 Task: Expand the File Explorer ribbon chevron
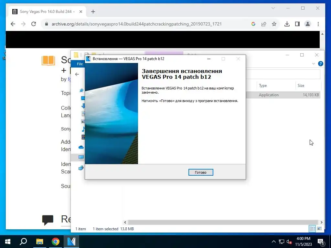pyautogui.click(x=314, y=64)
